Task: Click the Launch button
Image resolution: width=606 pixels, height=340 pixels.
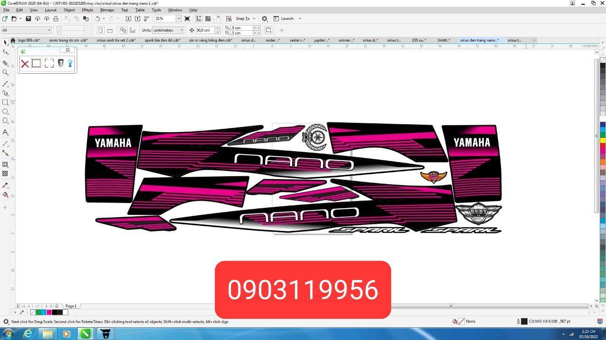Action: point(287,18)
